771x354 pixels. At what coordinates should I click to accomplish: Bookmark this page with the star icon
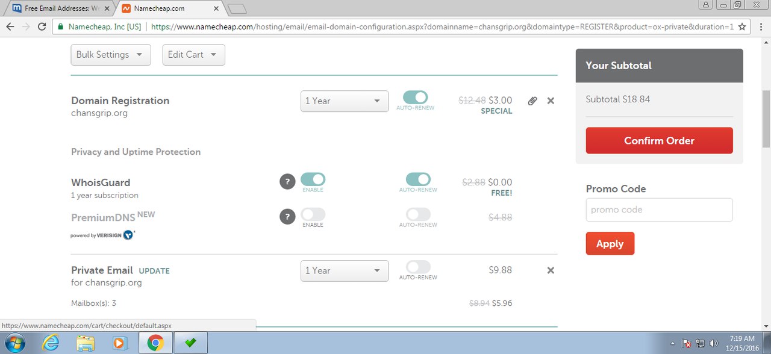[x=742, y=26]
